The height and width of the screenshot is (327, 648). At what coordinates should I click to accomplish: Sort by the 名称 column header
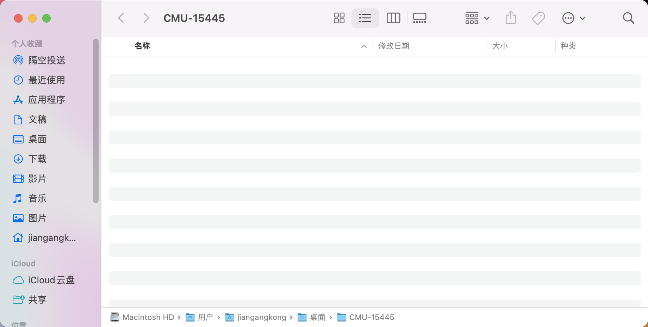[x=142, y=46]
